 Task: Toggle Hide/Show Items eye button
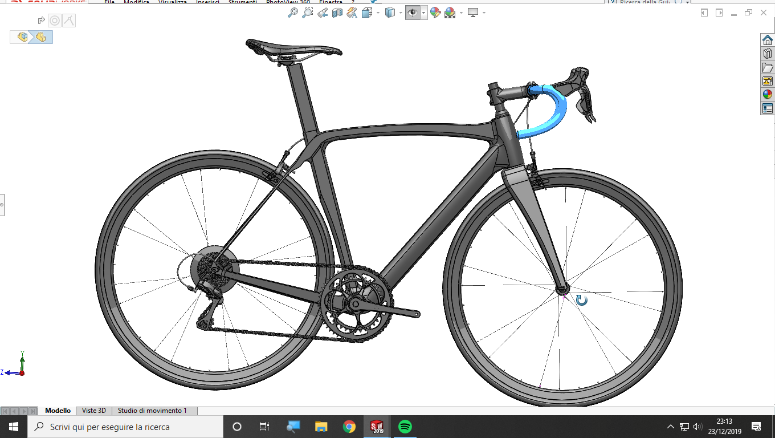(413, 13)
